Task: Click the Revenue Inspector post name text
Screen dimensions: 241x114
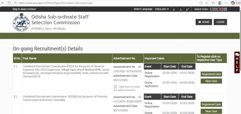Action: tap(66, 71)
